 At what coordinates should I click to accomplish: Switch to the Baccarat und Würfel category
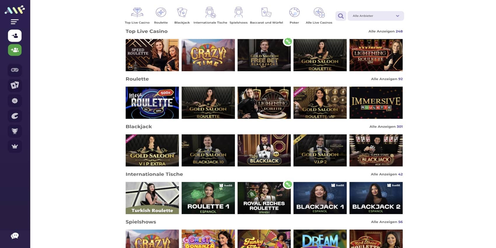[266, 16]
